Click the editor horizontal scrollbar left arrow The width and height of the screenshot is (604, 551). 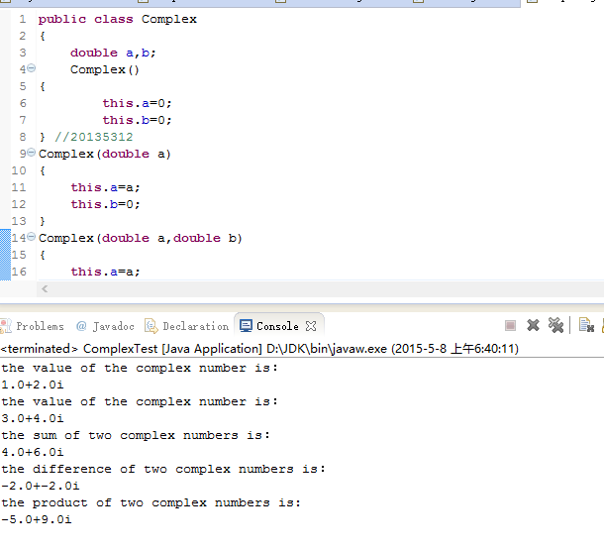[x=45, y=288]
